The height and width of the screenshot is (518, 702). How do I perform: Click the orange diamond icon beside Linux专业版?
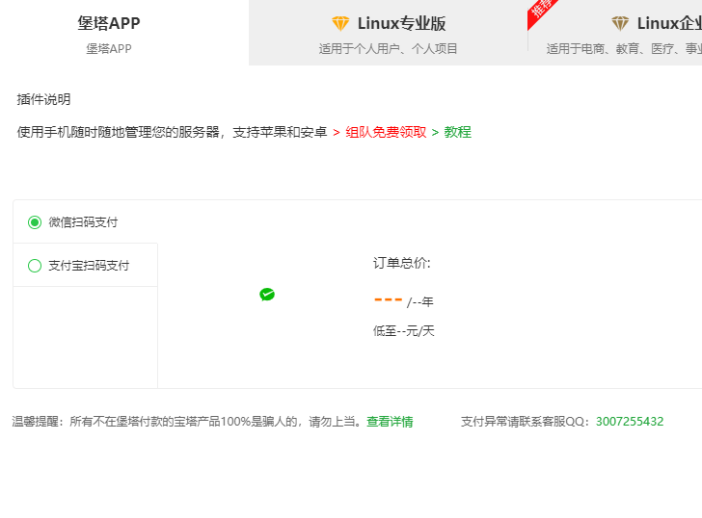(x=340, y=23)
